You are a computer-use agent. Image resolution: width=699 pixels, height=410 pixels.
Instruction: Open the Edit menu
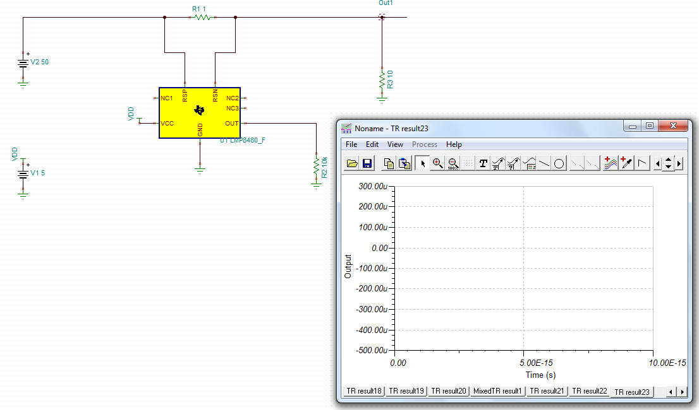coord(372,144)
